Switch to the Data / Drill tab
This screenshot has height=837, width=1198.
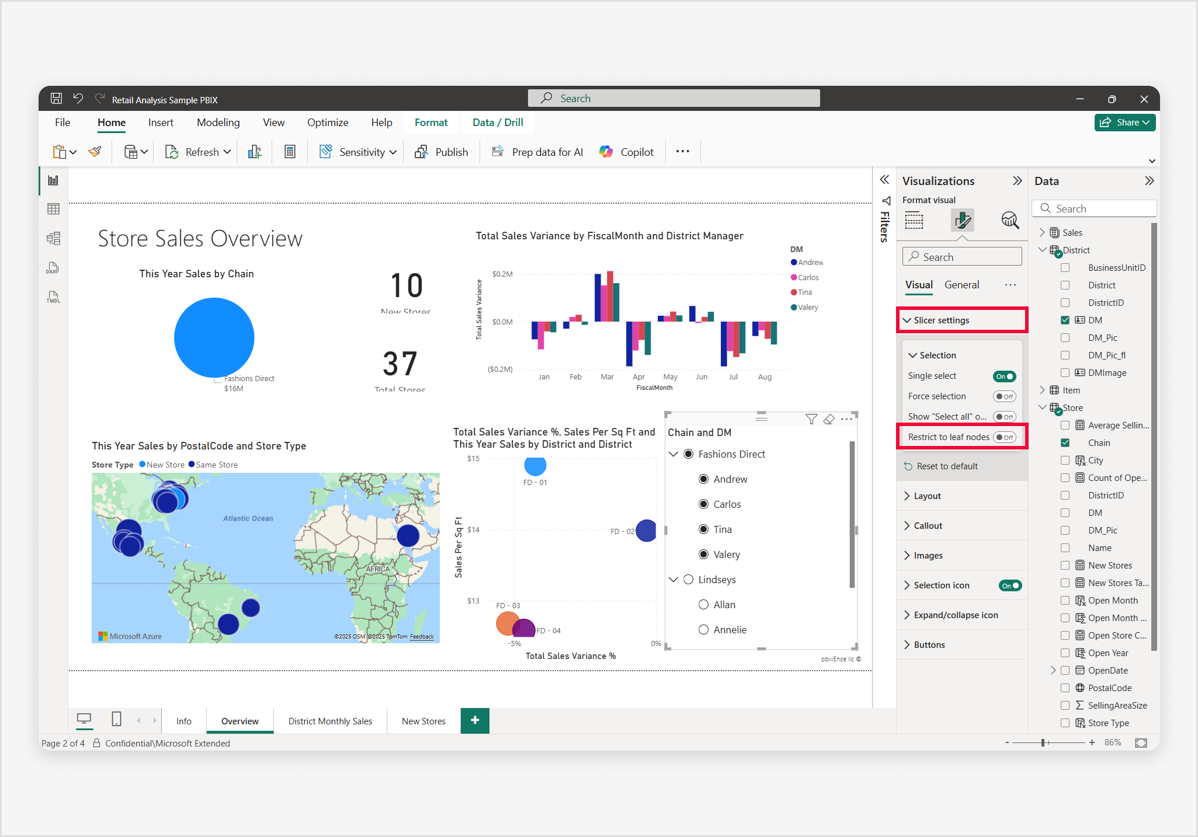498,123
